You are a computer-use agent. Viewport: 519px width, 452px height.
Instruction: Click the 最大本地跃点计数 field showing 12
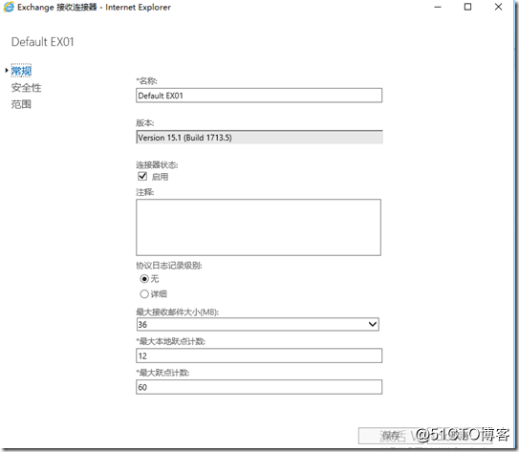pyautogui.click(x=259, y=355)
